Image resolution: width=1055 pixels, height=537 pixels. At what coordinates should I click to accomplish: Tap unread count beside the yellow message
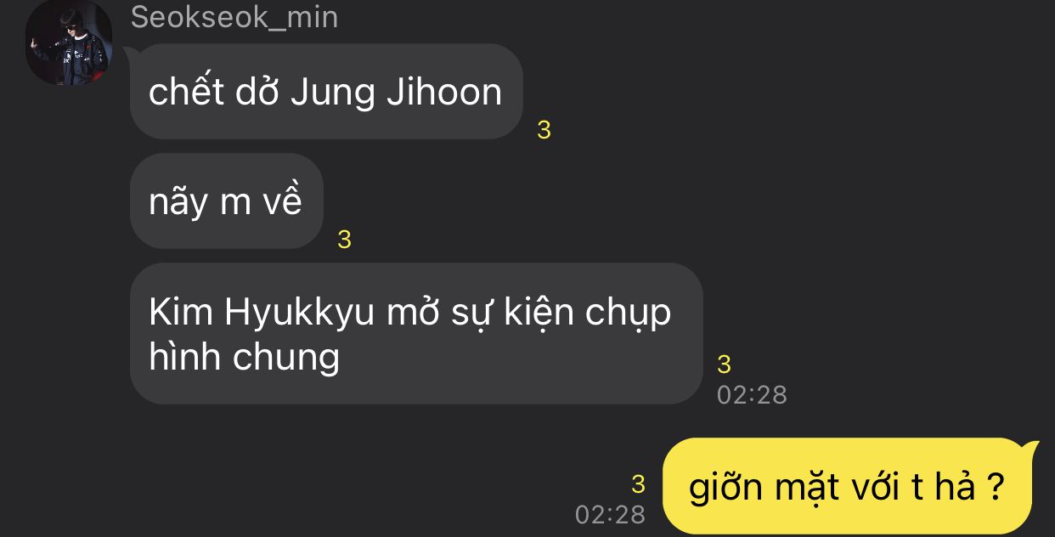tap(639, 484)
